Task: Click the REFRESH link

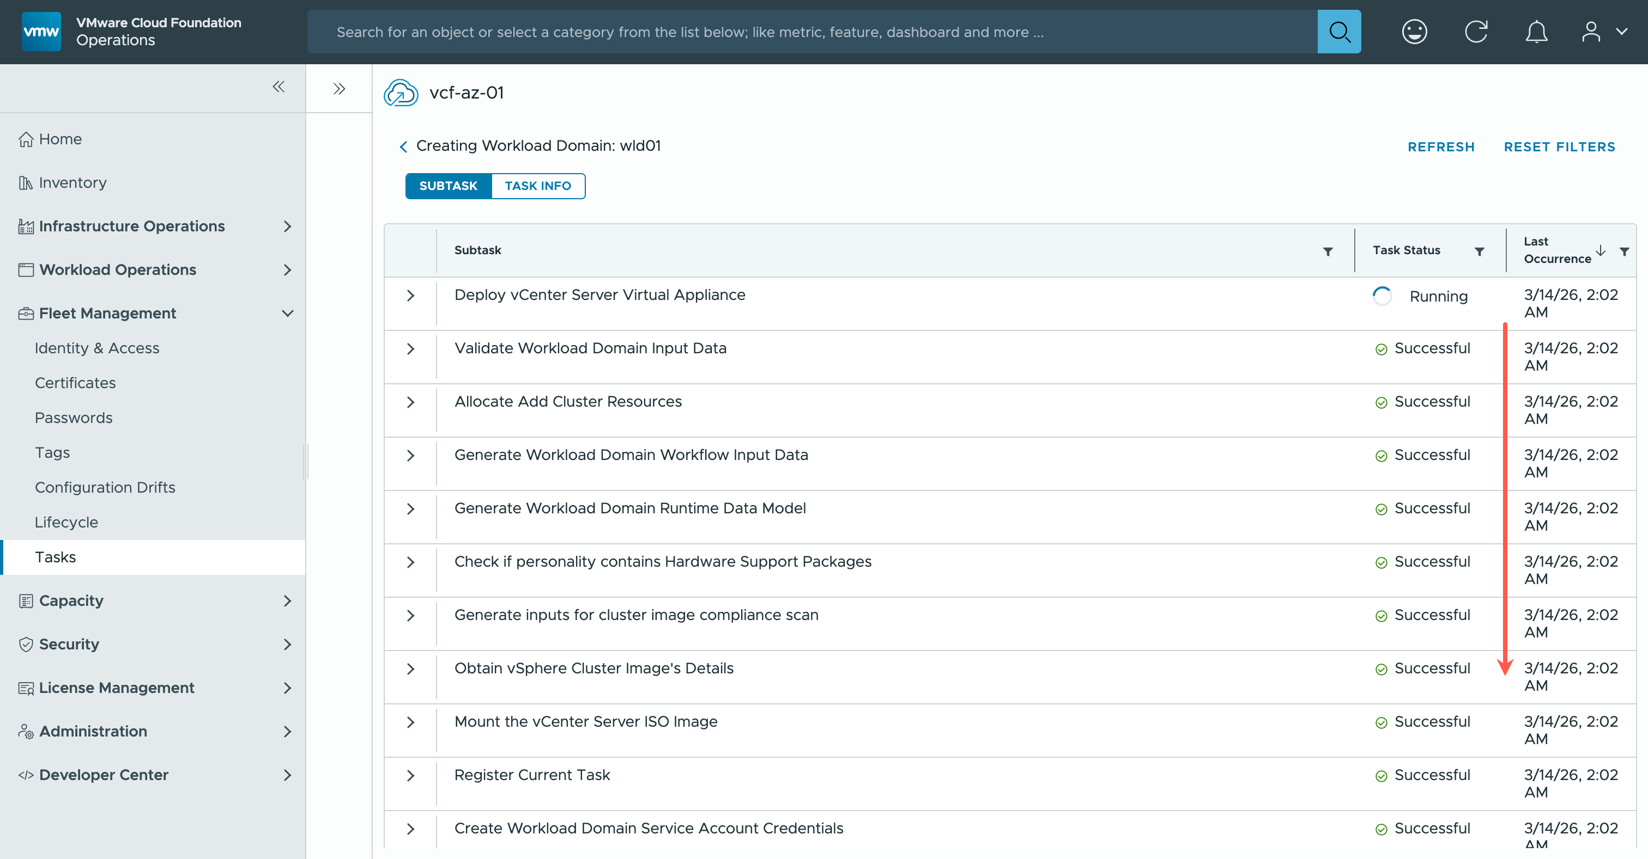Action: point(1440,147)
